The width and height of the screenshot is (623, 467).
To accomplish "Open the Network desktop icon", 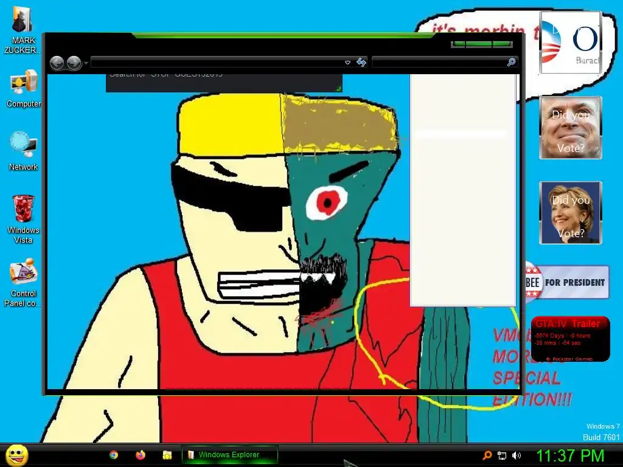I will tap(23, 151).
